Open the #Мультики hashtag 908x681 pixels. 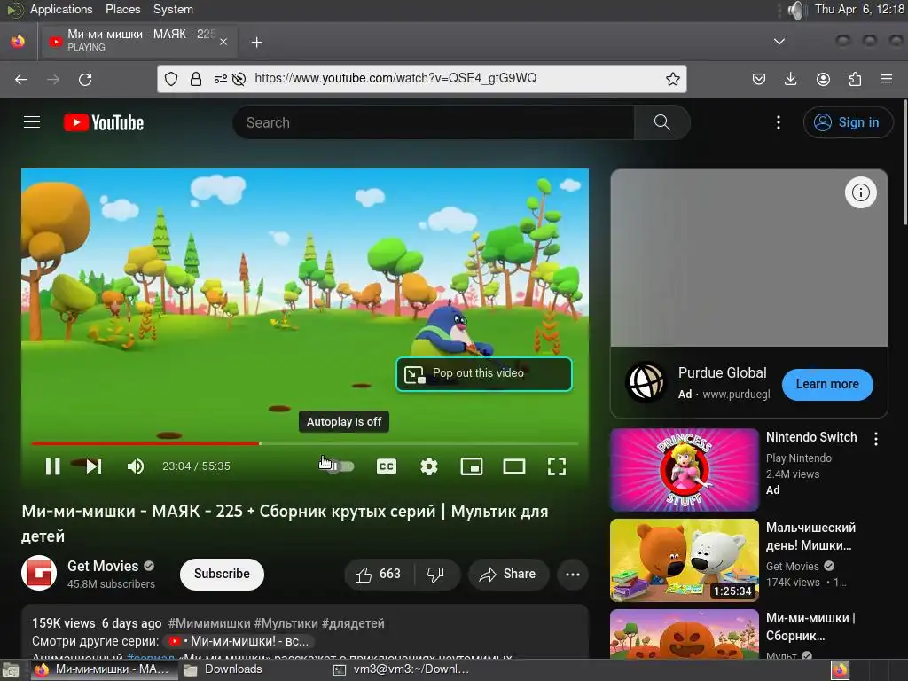click(286, 623)
